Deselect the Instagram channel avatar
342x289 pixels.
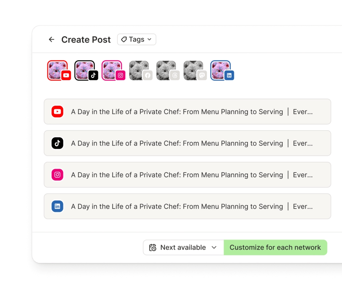click(114, 70)
